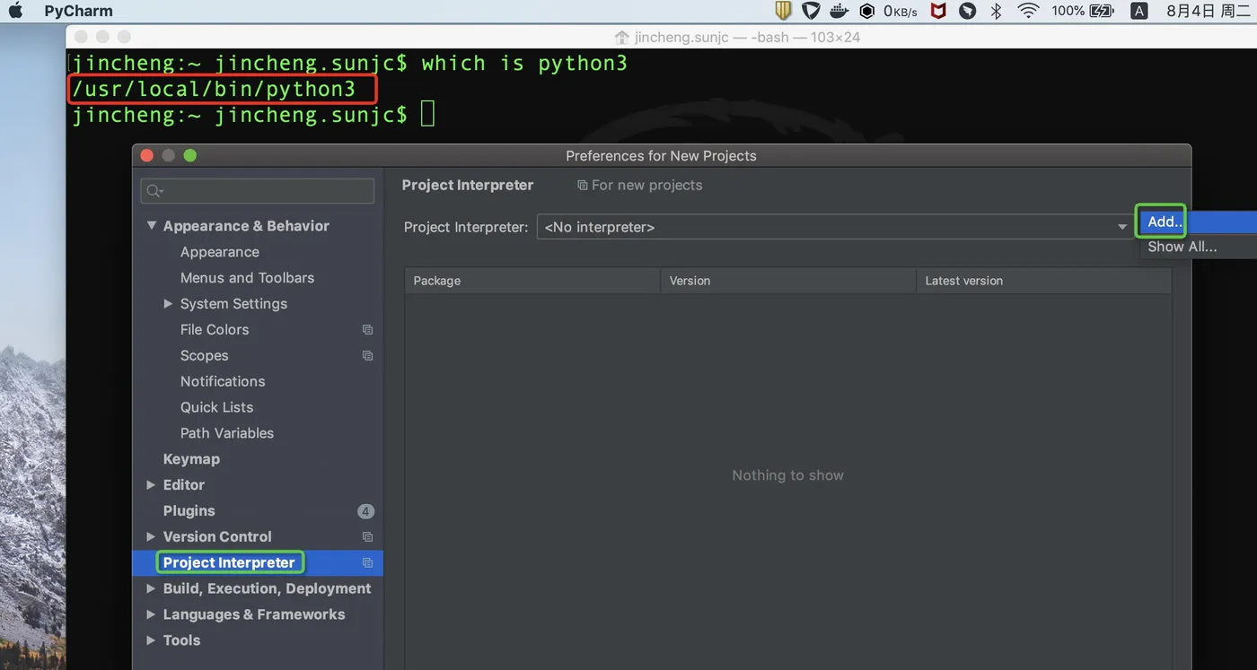The width and height of the screenshot is (1257, 670).
Task: Select Appearance settings page
Action: pos(220,252)
